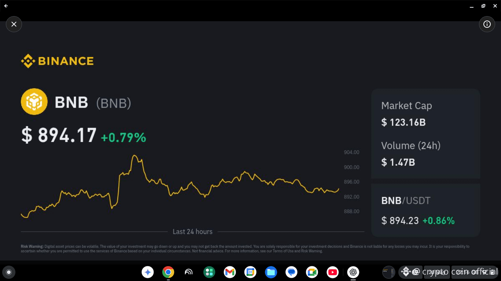Open Google Messages from the shelf
Viewport: 501px width, 281px height.
pyautogui.click(x=292, y=272)
